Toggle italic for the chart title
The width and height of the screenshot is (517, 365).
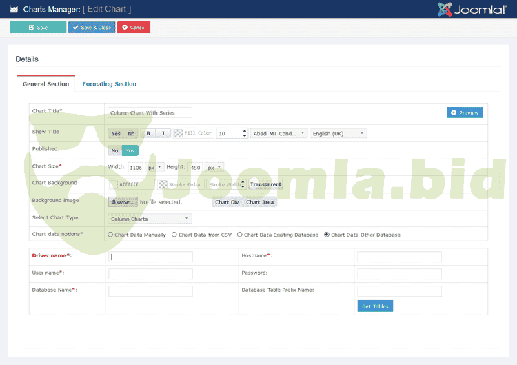pos(163,133)
